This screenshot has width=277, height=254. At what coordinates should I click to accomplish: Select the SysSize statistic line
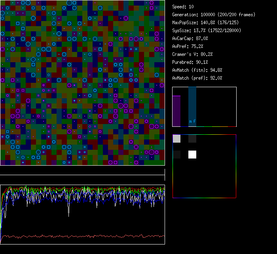(x=206, y=31)
